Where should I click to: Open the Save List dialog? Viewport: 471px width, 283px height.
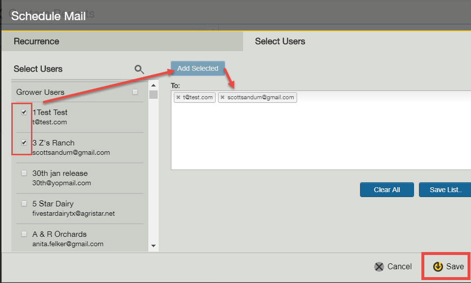click(x=444, y=190)
